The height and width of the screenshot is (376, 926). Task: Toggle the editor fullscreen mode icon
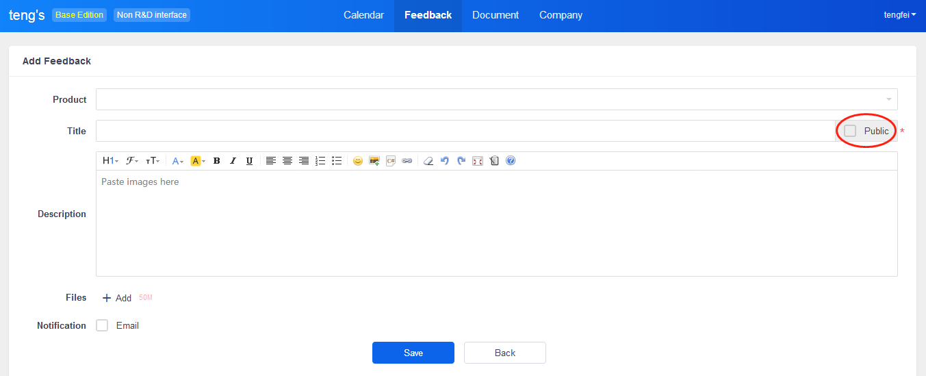478,161
